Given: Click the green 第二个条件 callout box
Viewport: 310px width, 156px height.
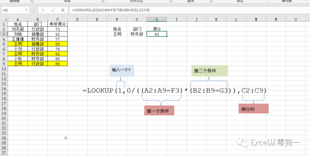Looking at the screenshot, I should coord(210,71).
